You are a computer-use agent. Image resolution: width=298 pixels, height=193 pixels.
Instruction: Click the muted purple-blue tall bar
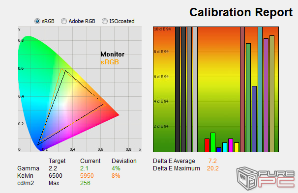tap(254, 119)
